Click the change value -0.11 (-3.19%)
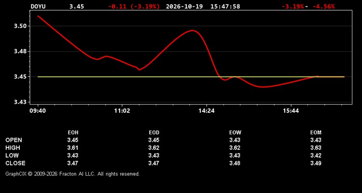Viewport: 362px width, 193px height. (134, 6)
